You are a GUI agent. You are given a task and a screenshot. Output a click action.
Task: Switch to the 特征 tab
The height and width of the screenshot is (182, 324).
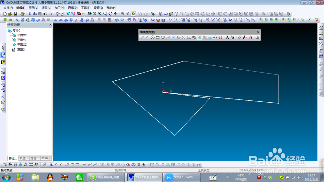pos(13,158)
